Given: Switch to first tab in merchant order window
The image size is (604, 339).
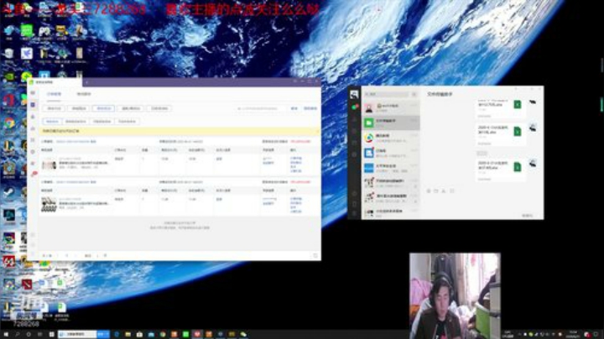Looking at the screenshot, I should tap(54, 94).
